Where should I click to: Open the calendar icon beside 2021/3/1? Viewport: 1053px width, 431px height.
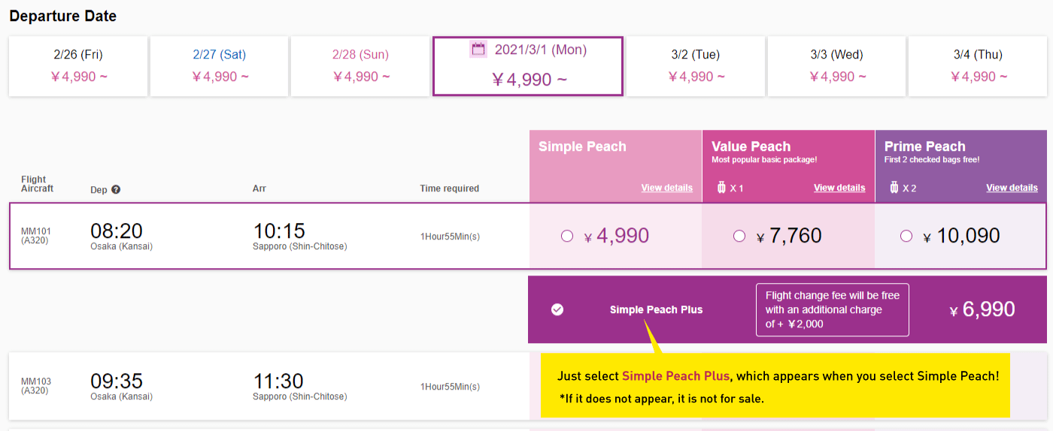click(478, 50)
